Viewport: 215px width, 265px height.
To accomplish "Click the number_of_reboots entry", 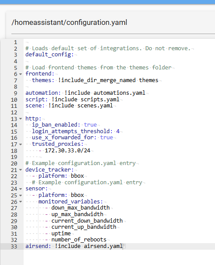I will tap(79, 240).
